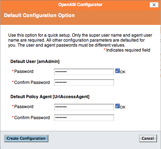Viewport: 161px width, 149px height.
Task: Click the Create Configuration button
Action: pyautogui.click(x=26, y=138)
